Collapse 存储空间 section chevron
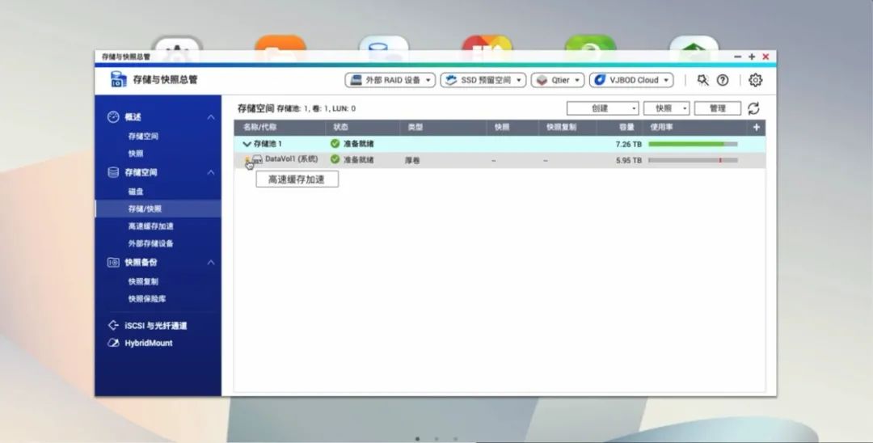Image resolution: width=873 pixels, height=443 pixels. 211,172
